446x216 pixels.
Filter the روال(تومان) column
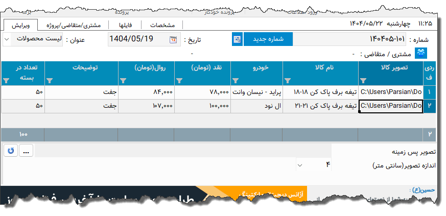click(123, 81)
